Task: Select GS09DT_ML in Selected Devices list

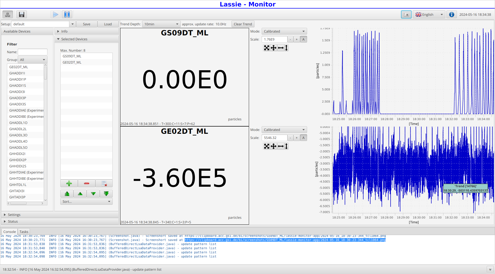Action: [86, 56]
